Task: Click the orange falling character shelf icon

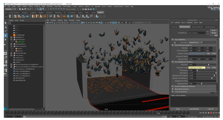Action: tap(58, 16)
